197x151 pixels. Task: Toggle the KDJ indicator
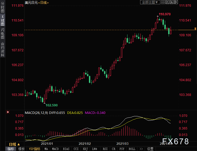(x=85, y=149)
